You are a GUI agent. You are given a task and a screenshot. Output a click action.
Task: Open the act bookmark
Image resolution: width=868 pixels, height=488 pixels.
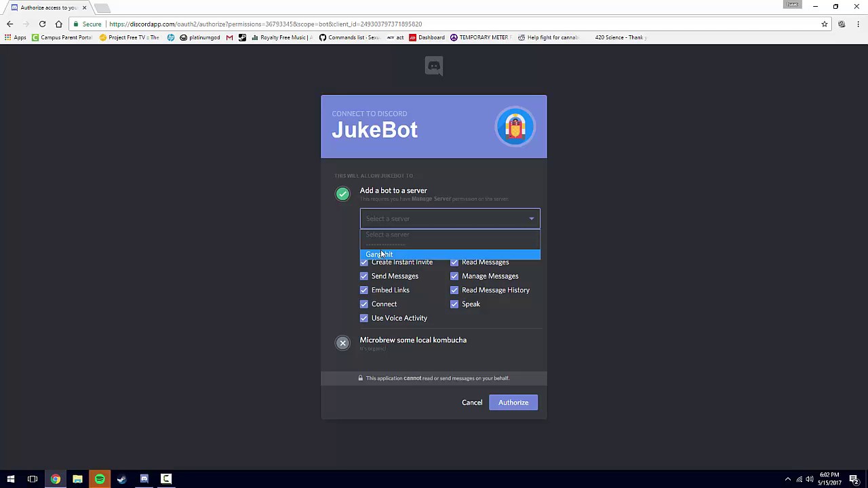395,37
